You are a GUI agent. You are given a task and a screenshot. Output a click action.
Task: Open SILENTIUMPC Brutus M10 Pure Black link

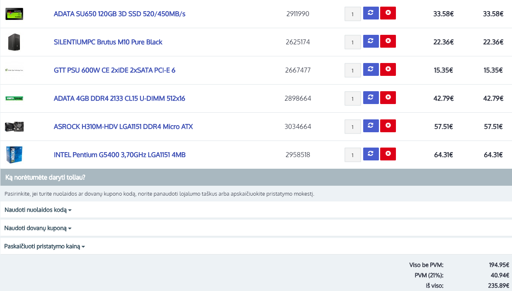(108, 42)
